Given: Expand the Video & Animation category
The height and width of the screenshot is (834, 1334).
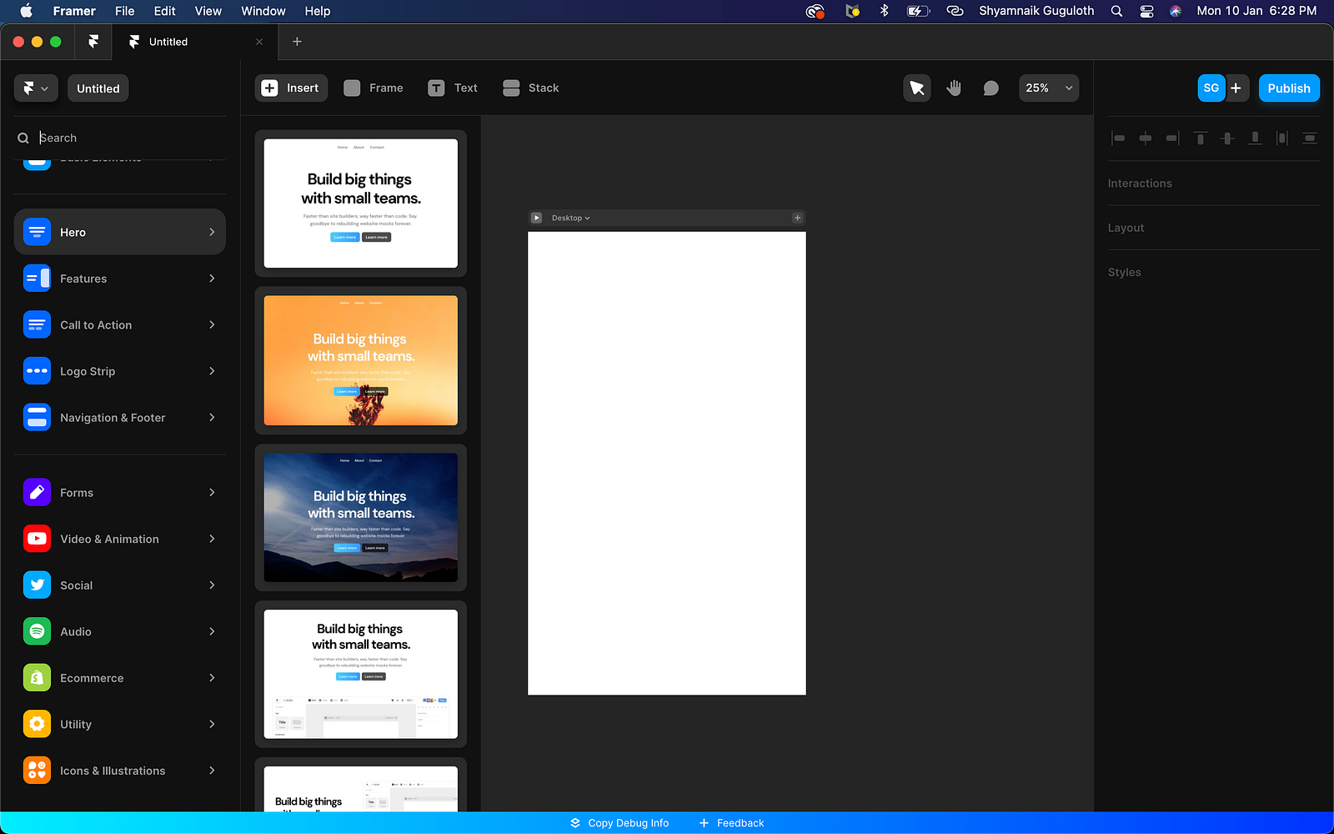Looking at the screenshot, I should coord(119,539).
